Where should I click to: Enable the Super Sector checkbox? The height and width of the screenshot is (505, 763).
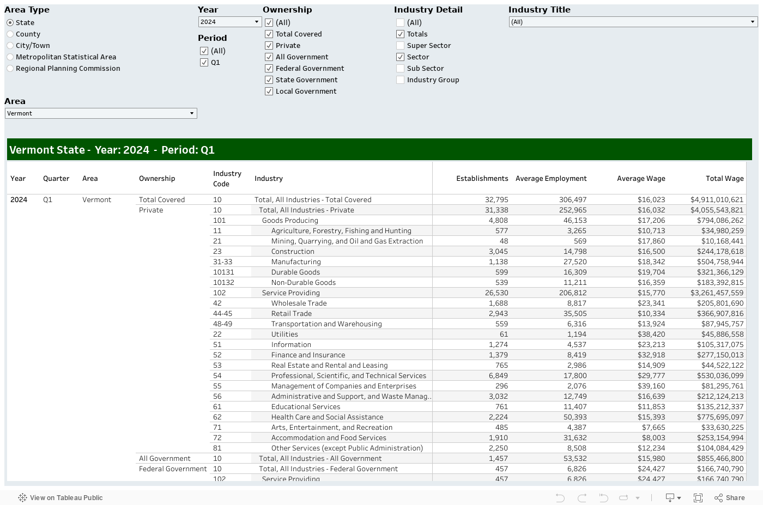(401, 45)
